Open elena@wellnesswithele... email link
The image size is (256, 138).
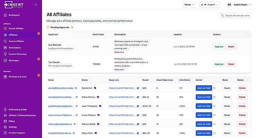coord(61,97)
